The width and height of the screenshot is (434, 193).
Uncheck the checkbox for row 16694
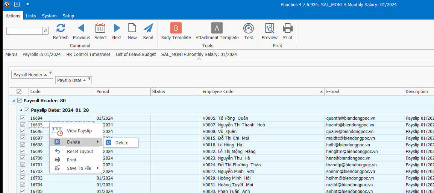[x=23, y=118]
